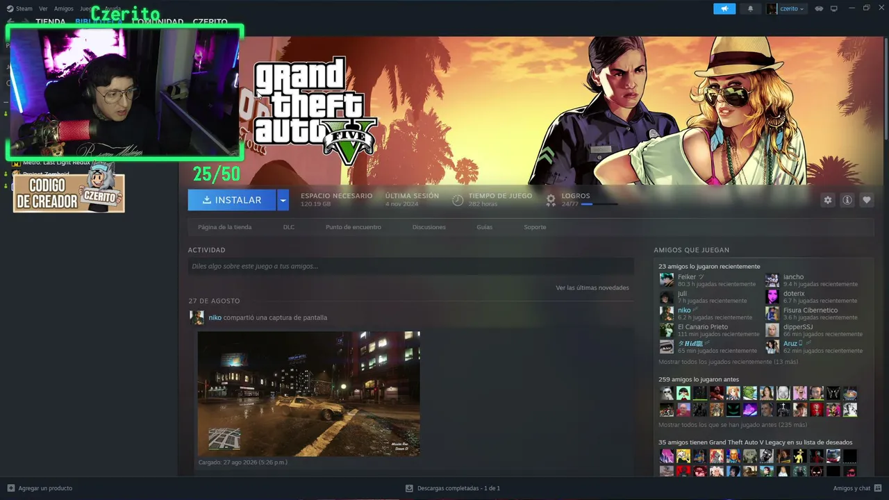Open the notifications bell

coord(750,9)
